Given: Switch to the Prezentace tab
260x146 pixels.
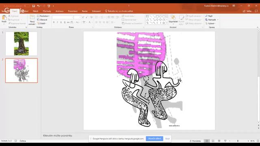Looking at the screenshot, I should point(73,11).
